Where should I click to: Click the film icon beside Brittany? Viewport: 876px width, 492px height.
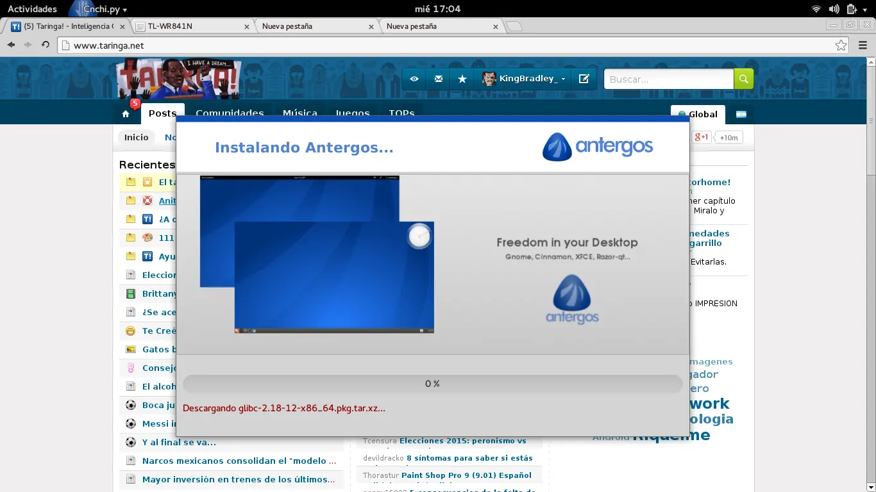click(131, 293)
